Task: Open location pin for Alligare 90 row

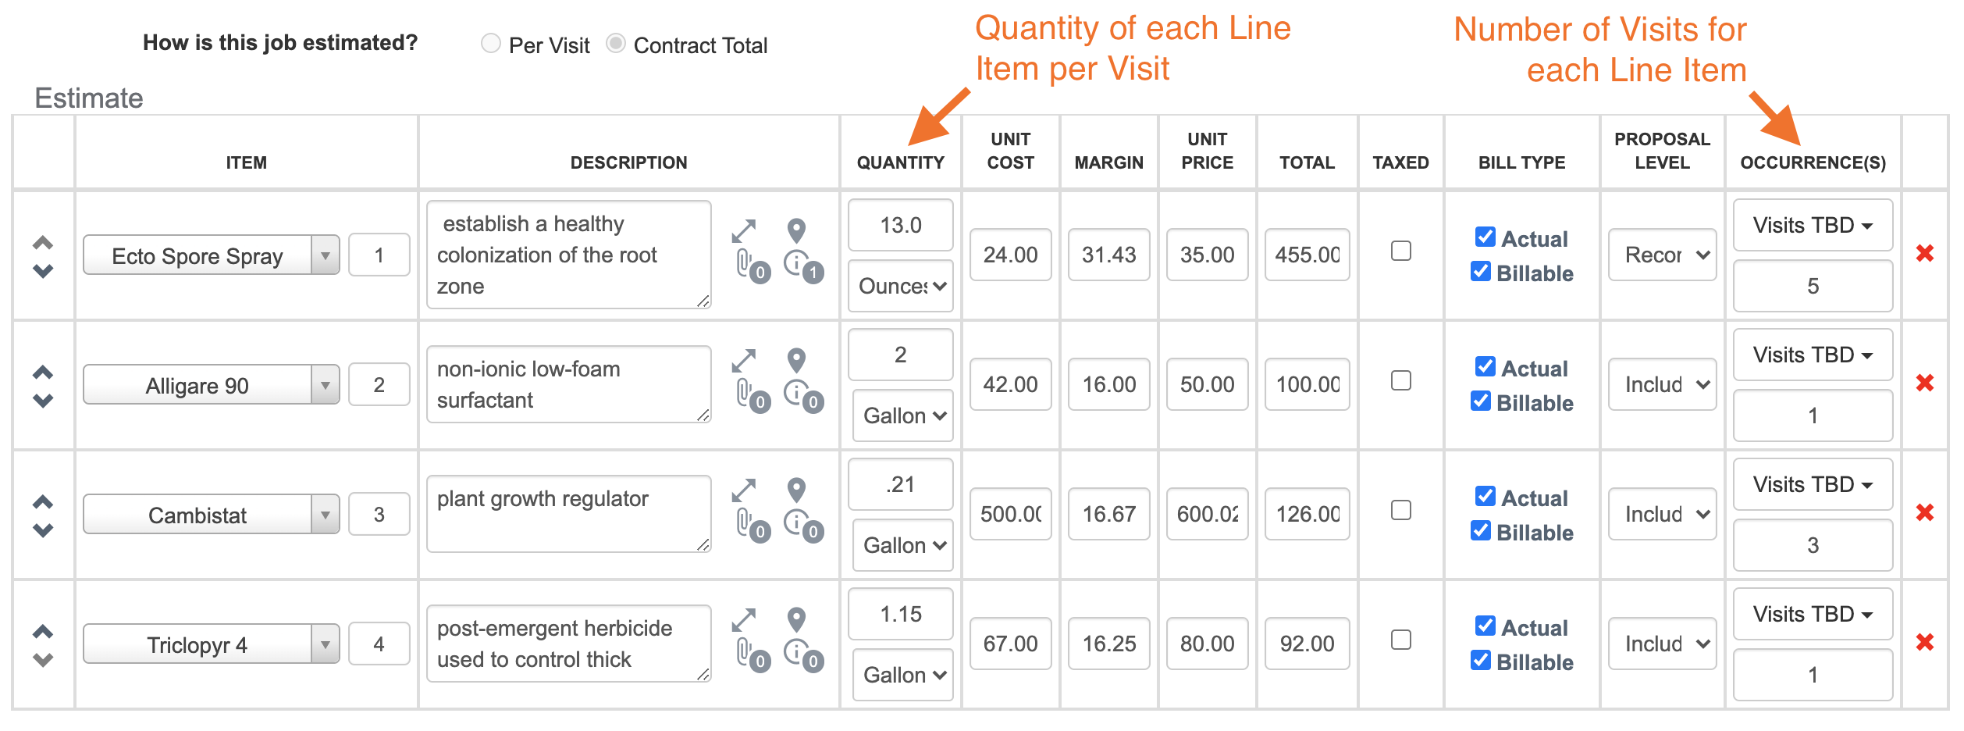Action: pos(795,361)
